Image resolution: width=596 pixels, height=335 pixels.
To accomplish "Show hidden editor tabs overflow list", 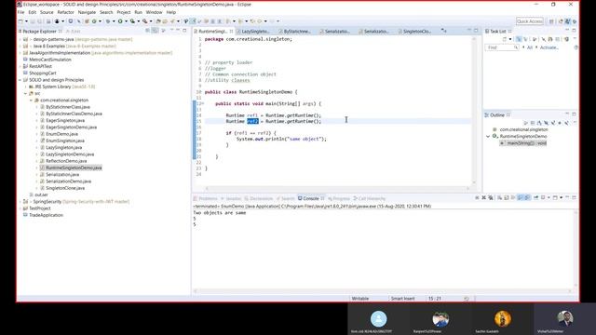I will coord(443,31).
